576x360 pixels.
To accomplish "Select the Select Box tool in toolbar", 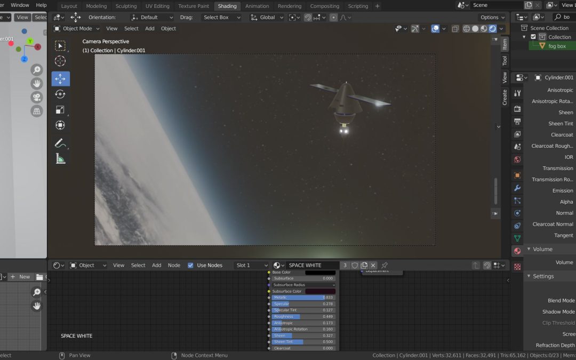I will tap(60, 45).
